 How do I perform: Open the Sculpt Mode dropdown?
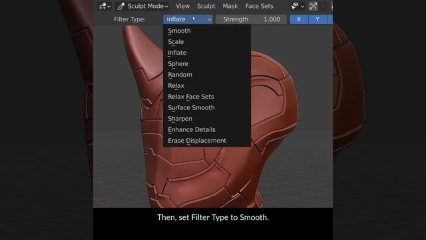pyautogui.click(x=142, y=6)
